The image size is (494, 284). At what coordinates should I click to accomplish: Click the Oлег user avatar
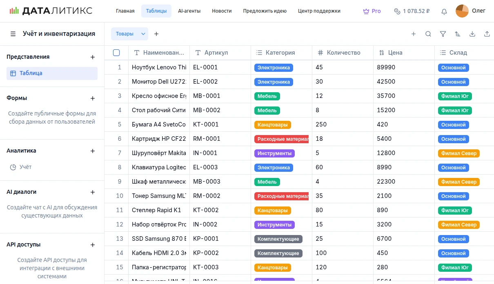pos(462,11)
